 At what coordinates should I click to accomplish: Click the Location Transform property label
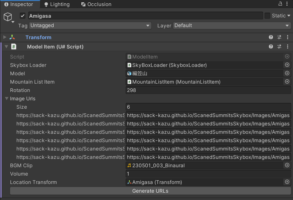33,182
